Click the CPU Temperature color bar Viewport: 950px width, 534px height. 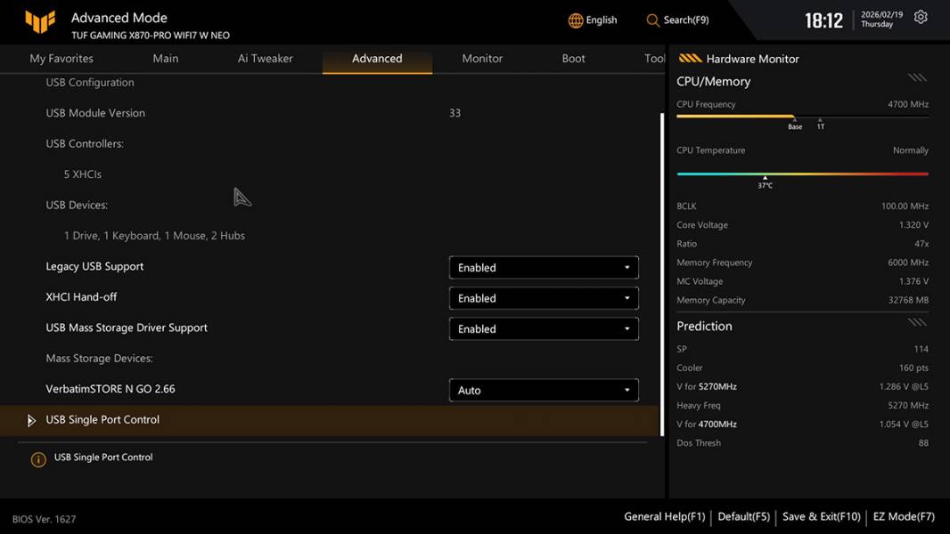click(x=802, y=174)
